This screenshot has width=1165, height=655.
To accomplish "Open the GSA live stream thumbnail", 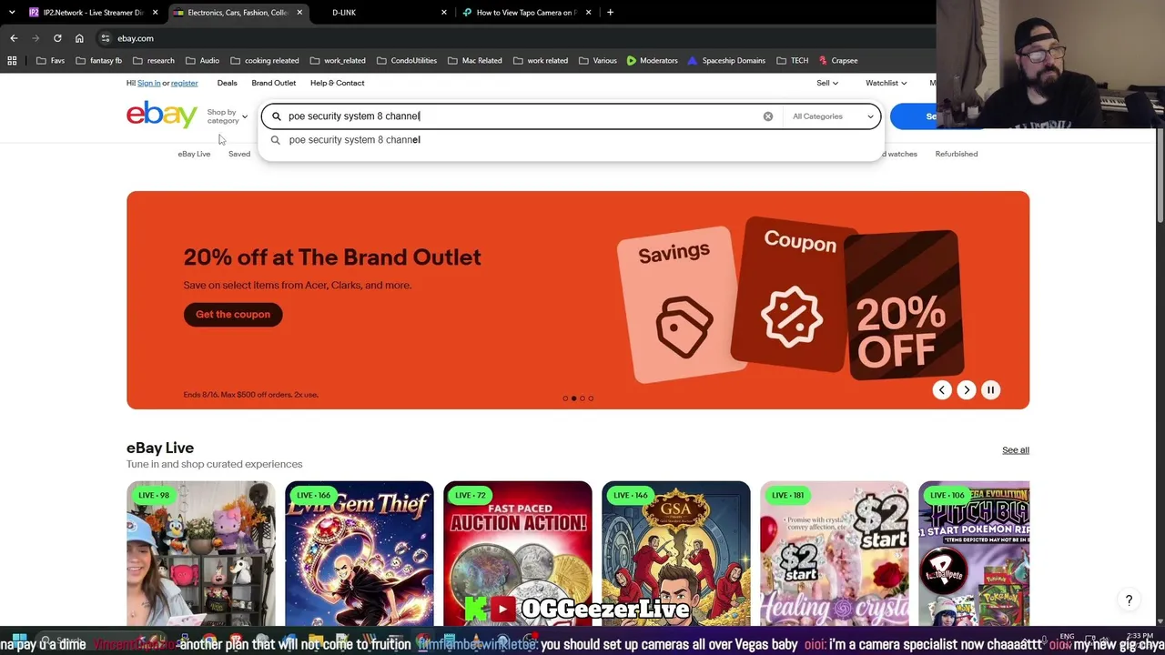I will point(676,553).
